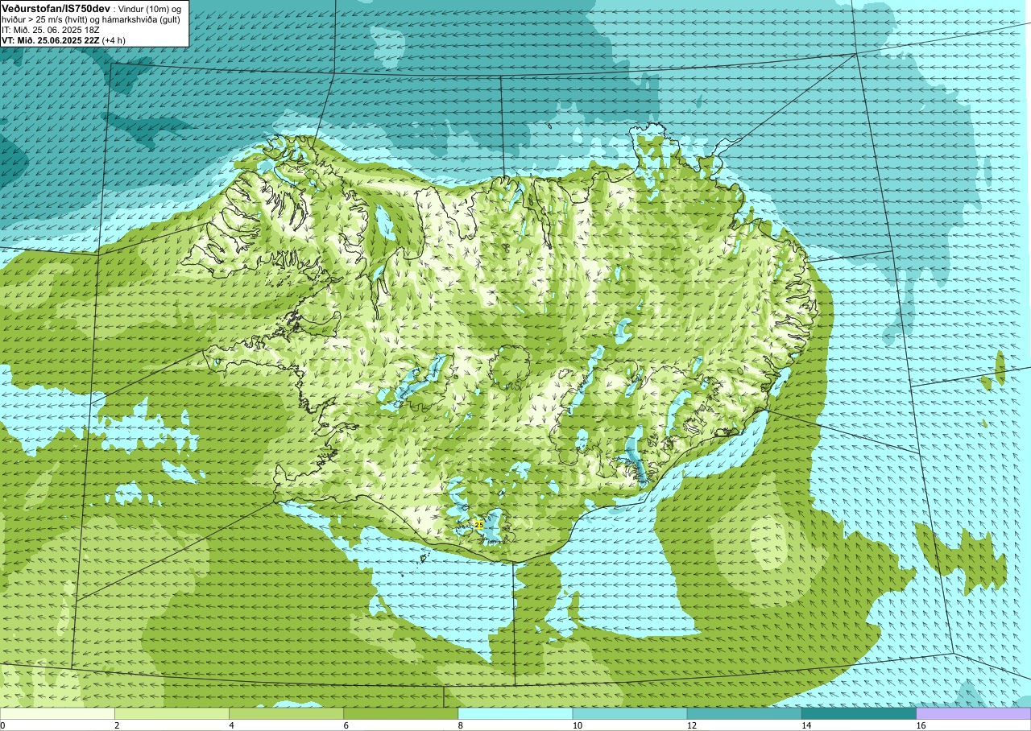
Task: Click the scale label '4' under the color bar
Action: (231, 725)
